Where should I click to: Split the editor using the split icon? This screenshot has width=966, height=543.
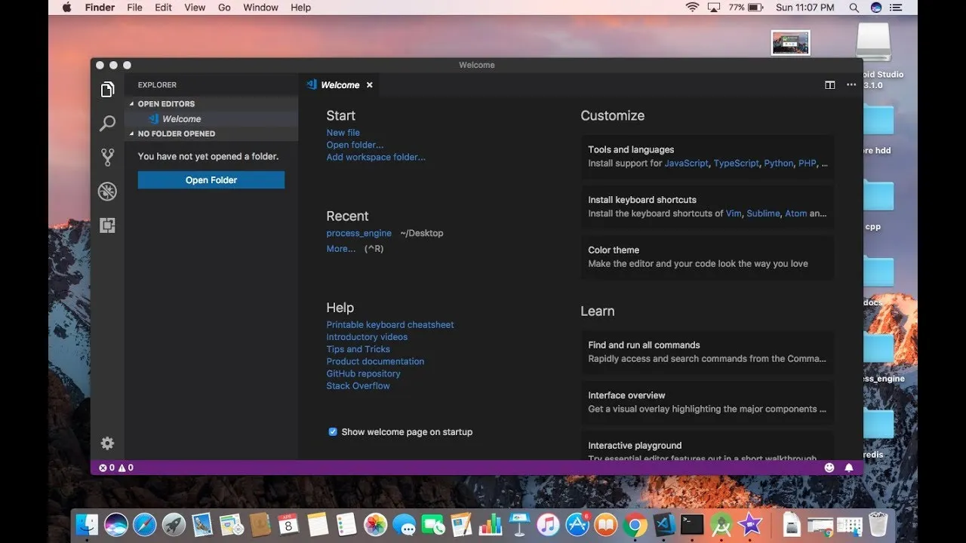tap(829, 84)
